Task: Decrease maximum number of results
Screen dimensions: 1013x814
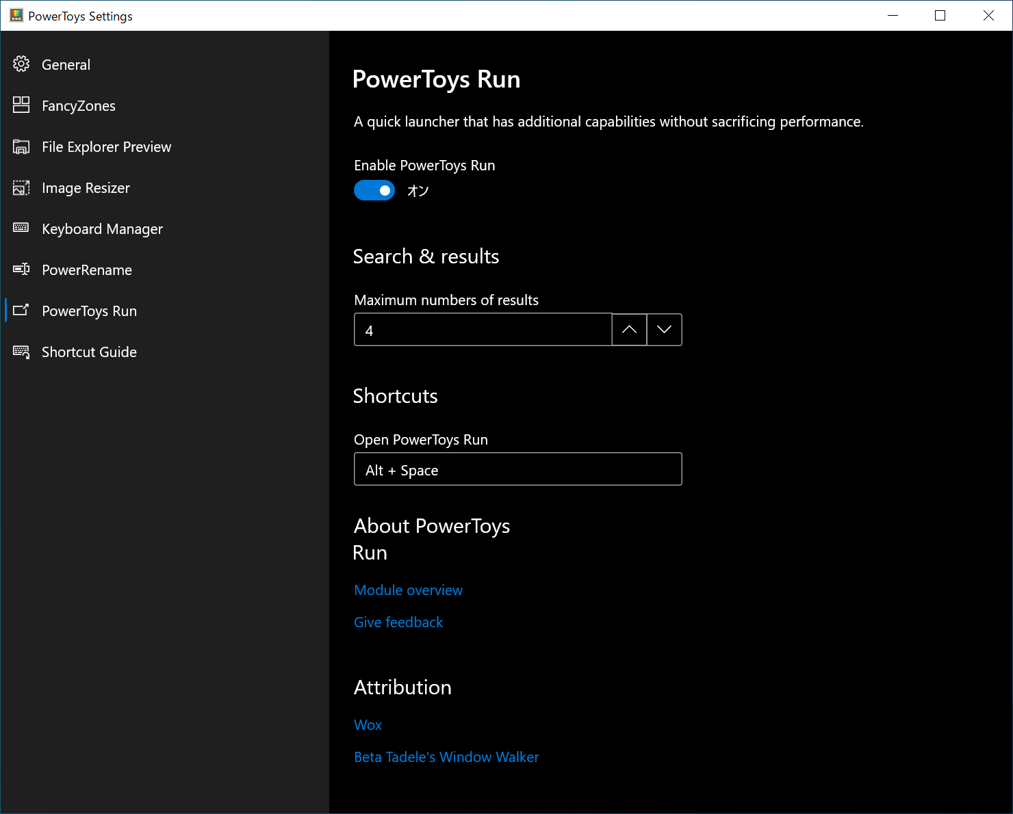Action: point(664,330)
